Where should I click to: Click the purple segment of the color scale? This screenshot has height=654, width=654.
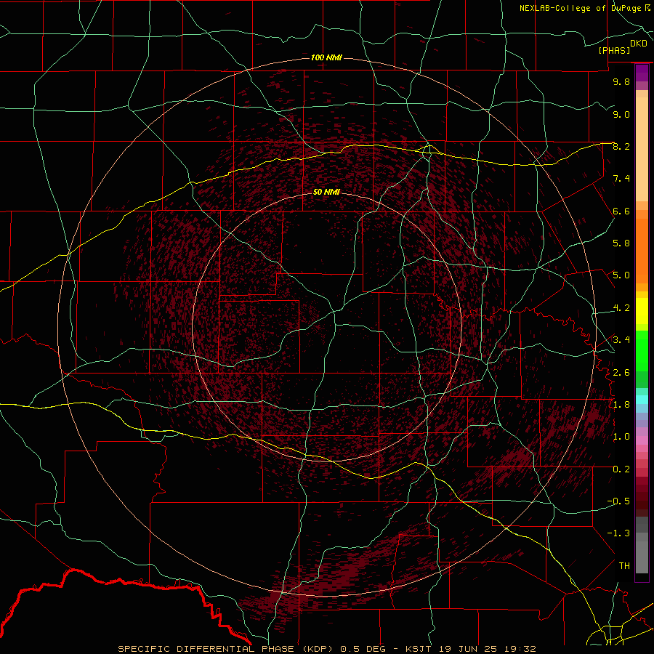coord(642,73)
